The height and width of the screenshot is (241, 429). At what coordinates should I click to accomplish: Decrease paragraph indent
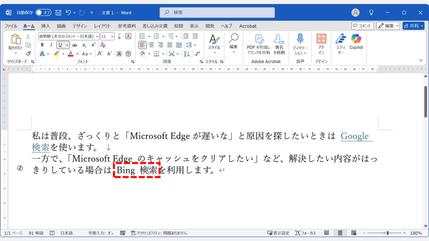click(186, 36)
